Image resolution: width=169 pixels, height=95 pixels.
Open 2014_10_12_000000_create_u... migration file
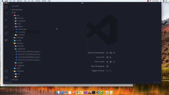click(x=30, y=52)
